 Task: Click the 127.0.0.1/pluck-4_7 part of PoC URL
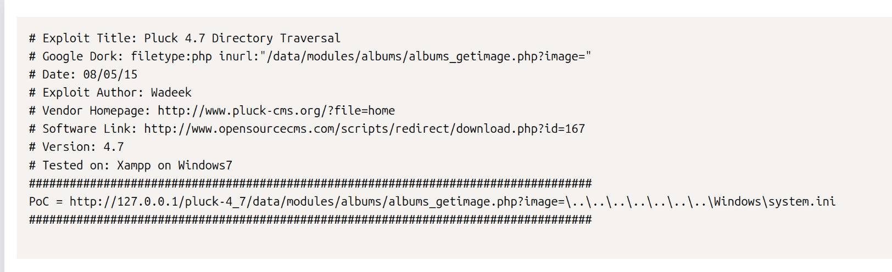182,201
